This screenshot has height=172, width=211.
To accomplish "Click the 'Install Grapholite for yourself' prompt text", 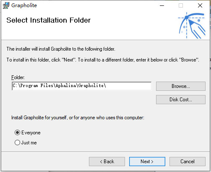I will 78,118.
